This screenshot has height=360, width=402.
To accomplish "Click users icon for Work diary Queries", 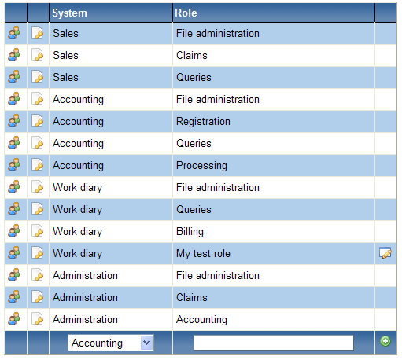I will 14,209.
